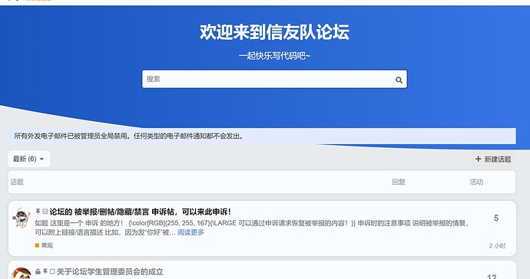
Task: Open the 关于论坛学生管理委员会的成立 topic
Action: (110, 271)
